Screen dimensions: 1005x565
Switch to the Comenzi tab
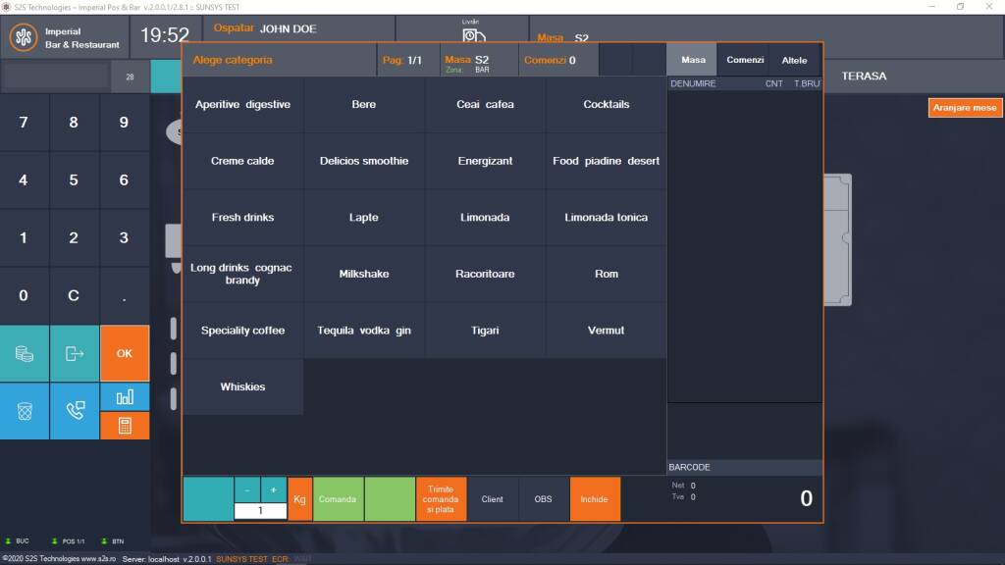pos(745,60)
